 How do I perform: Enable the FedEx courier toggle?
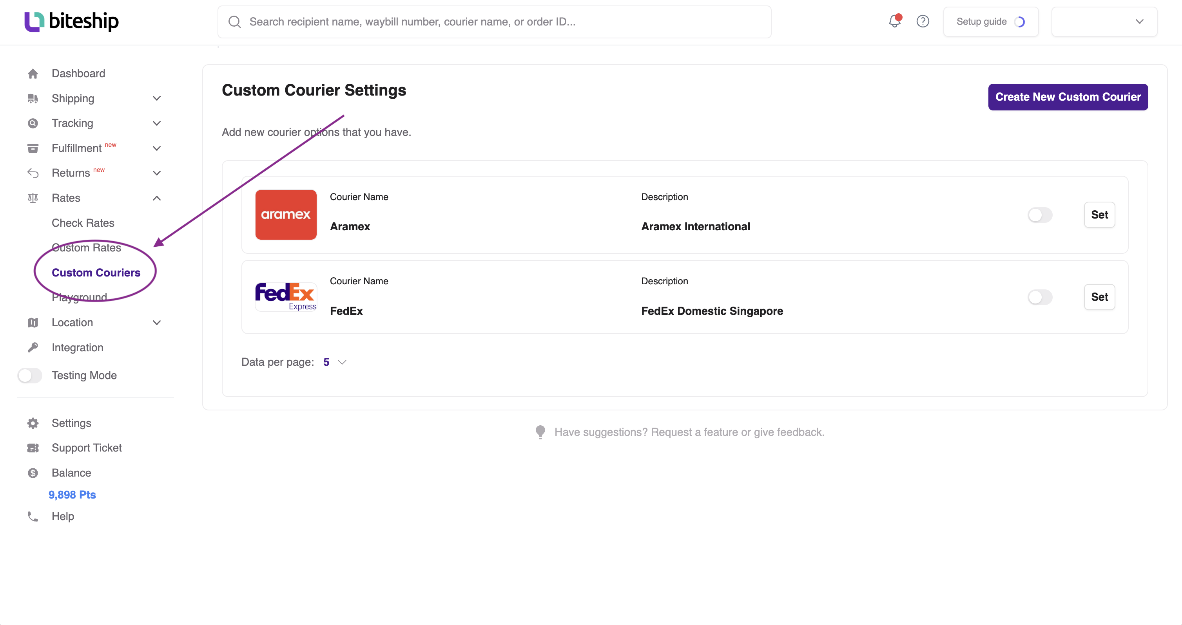(x=1040, y=297)
